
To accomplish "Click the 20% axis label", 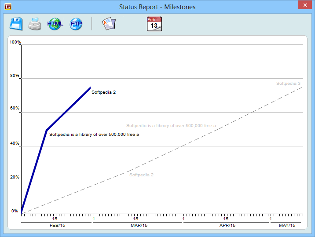I will (15, 177).
